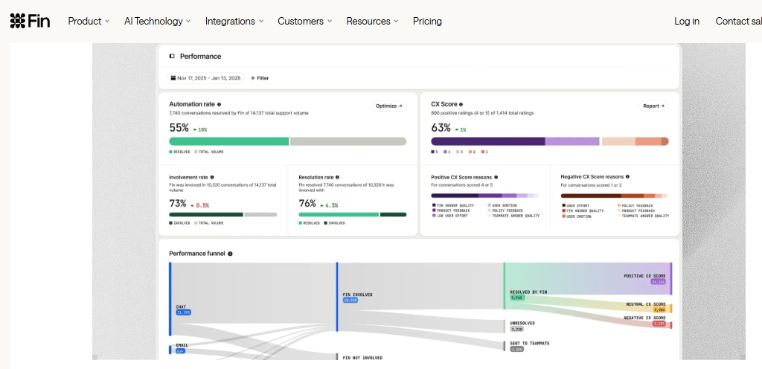Click the green up arrow beside 18%
This screenshot has height=369, width=762.
click(x=195, y=130)
